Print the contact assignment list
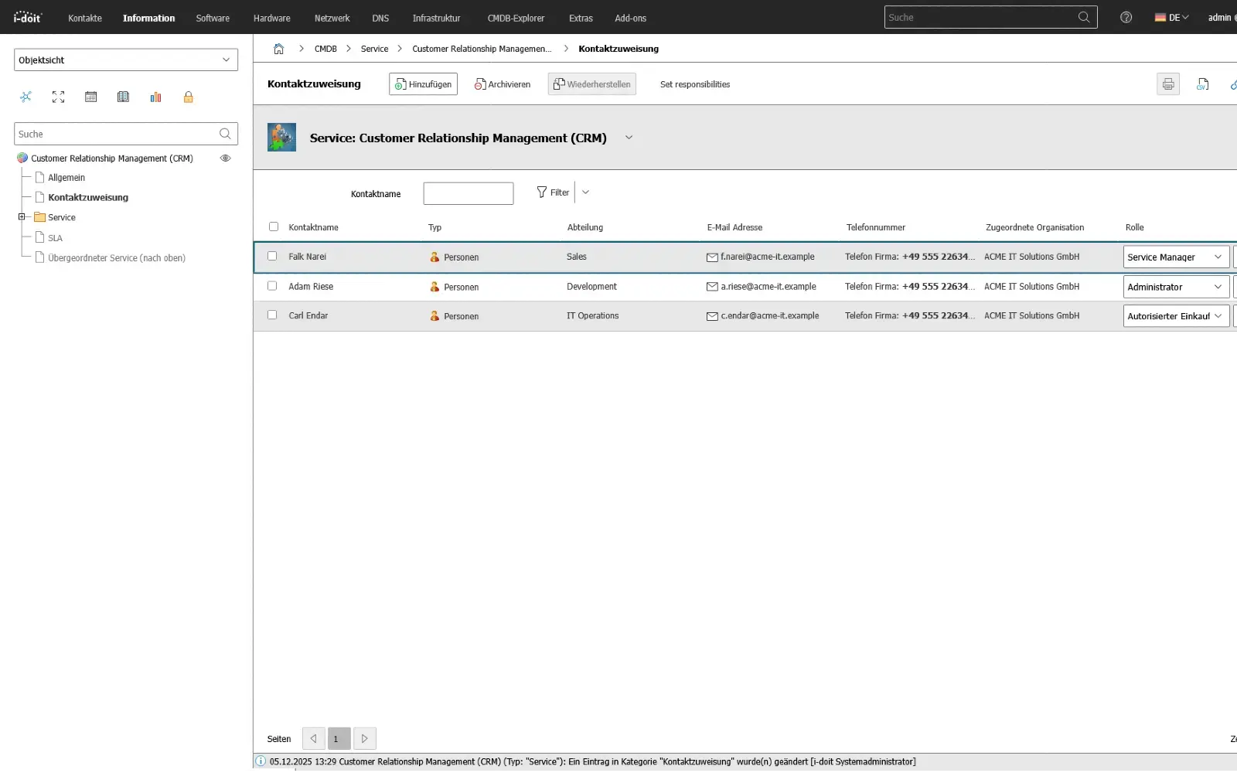This screenshot has height=773, width=1237. (1167, 84)
